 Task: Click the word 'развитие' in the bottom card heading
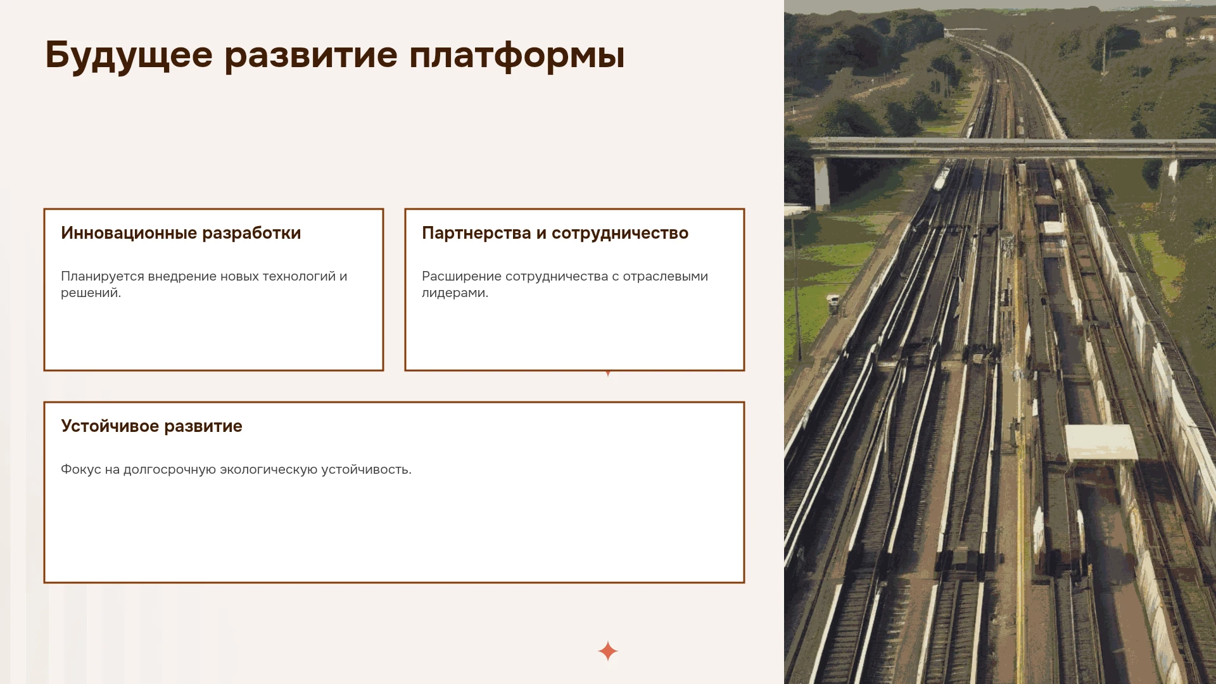203,426
